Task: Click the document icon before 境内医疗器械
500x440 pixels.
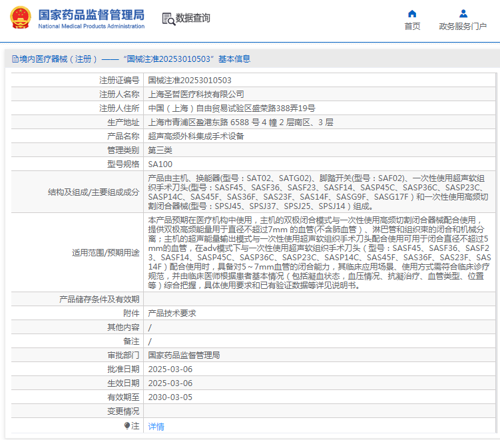Action: pyautogui.click(x=15, y=59)
